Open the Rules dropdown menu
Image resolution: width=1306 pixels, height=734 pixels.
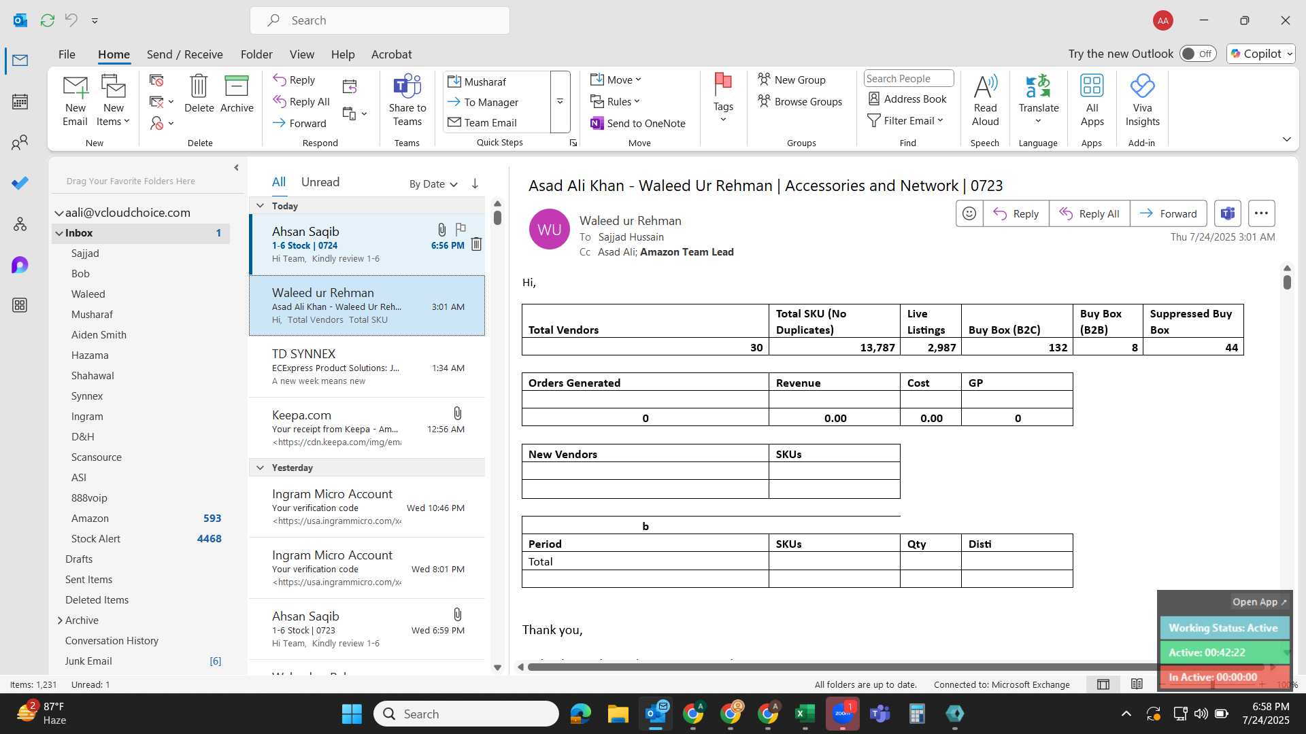pyautogui.click(x=615, y=101)
